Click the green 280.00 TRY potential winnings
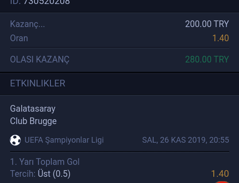 pos(207,59)
